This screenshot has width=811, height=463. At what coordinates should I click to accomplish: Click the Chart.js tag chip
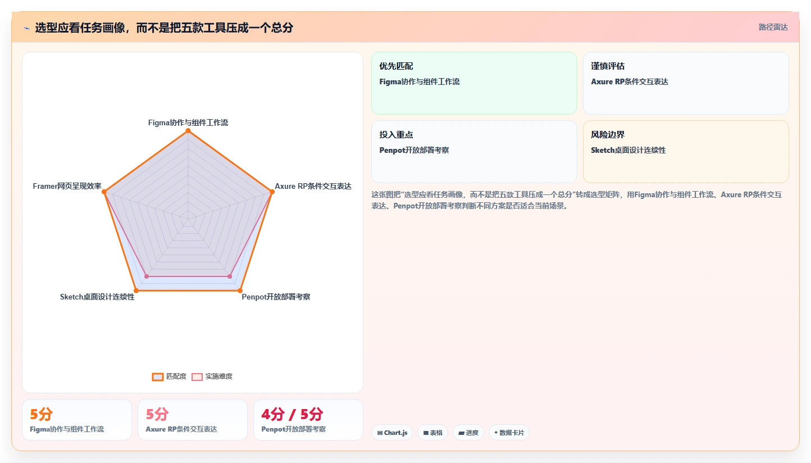(392, 433)
